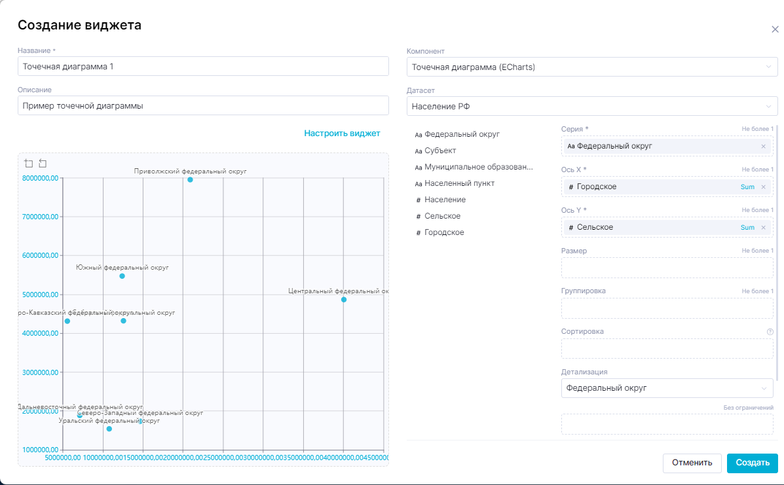Remove Городское from Ось X
The image size is (784, 485).
click(763, 187)
